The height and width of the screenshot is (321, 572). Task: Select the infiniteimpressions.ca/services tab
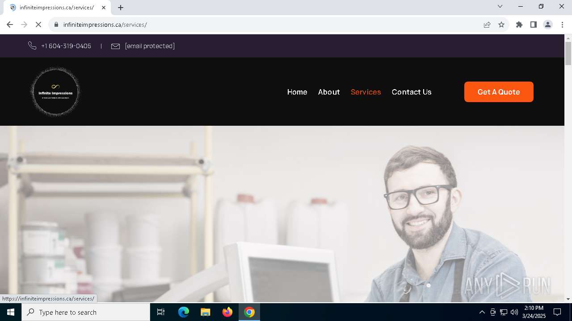tap(56, 8)
